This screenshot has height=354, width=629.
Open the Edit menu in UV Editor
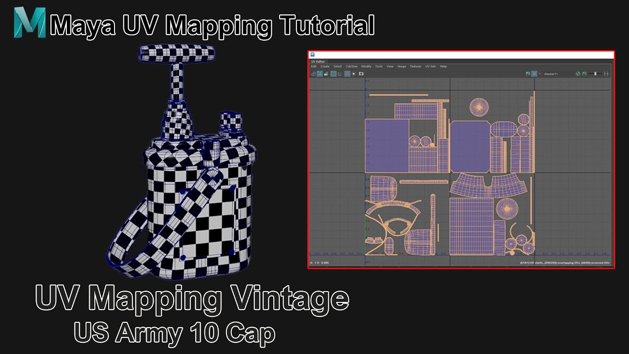pos(314,66)
